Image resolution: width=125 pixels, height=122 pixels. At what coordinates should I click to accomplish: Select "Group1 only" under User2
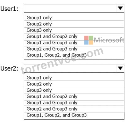click(74, 78)
